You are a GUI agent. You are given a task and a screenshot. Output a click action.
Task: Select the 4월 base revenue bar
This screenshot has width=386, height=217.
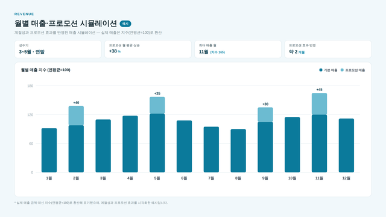pyautogui.click(x=130, y=144)
